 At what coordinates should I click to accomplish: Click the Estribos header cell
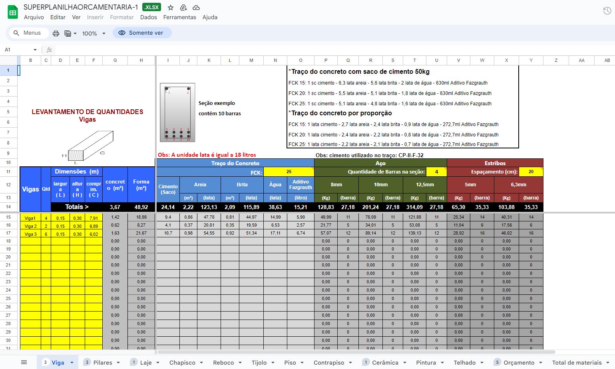point(495,163)
